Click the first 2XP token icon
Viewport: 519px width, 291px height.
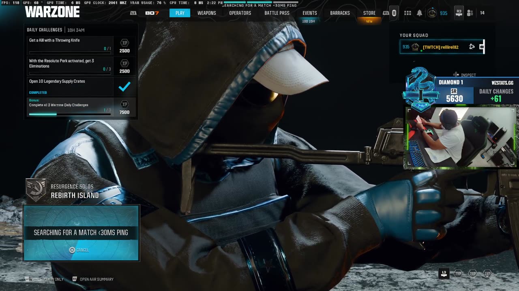(x=458, y=274)
